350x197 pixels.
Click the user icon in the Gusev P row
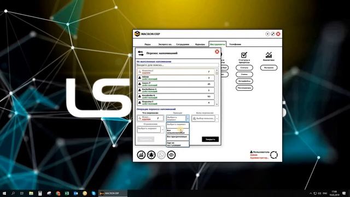coord(139,84)
